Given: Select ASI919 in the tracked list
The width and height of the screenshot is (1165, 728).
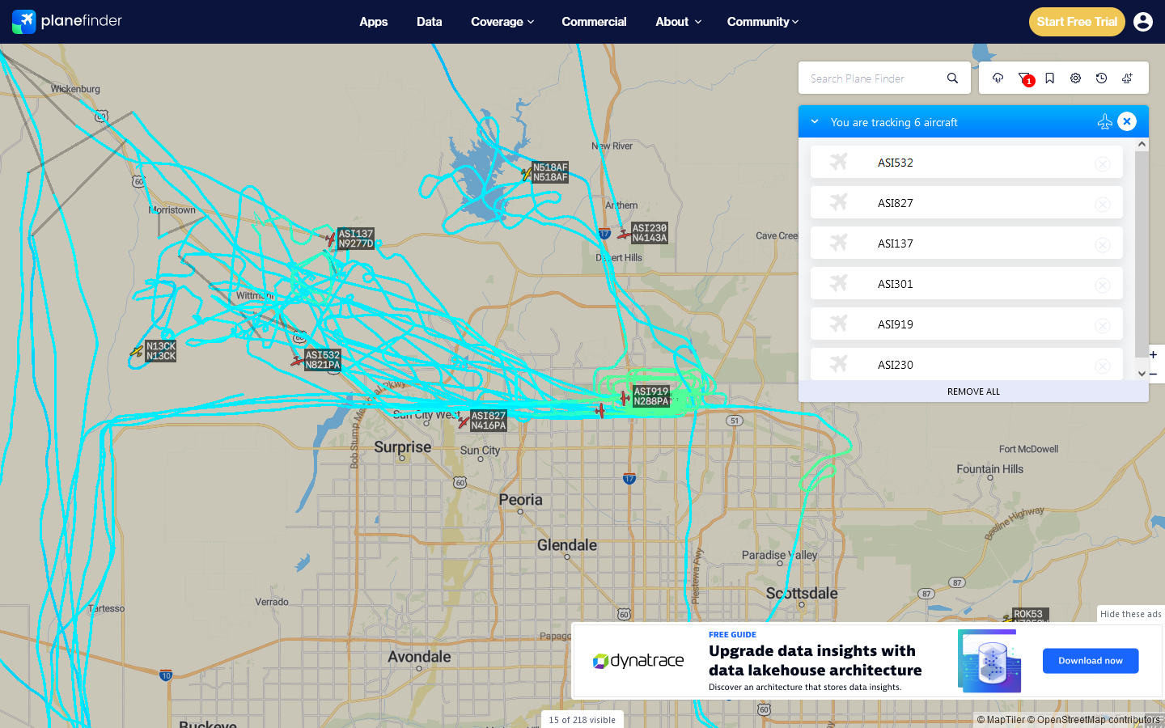Looking at the screenshot, I should [x=967, y=324].
